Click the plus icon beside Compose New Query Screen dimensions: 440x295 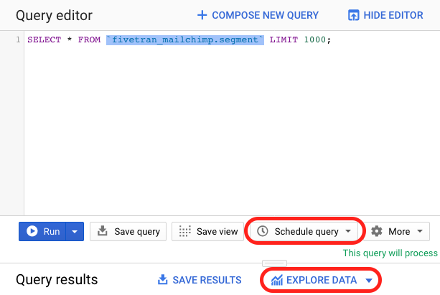(202, 15)
